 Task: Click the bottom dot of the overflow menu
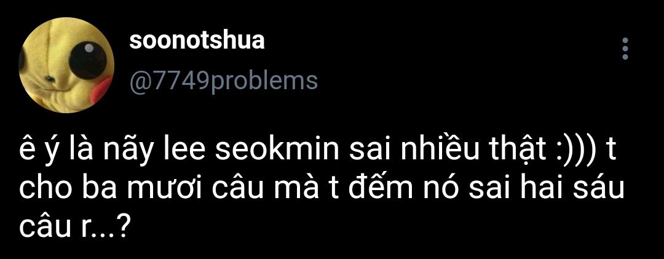pyautogui.click(x=625, y=55)
